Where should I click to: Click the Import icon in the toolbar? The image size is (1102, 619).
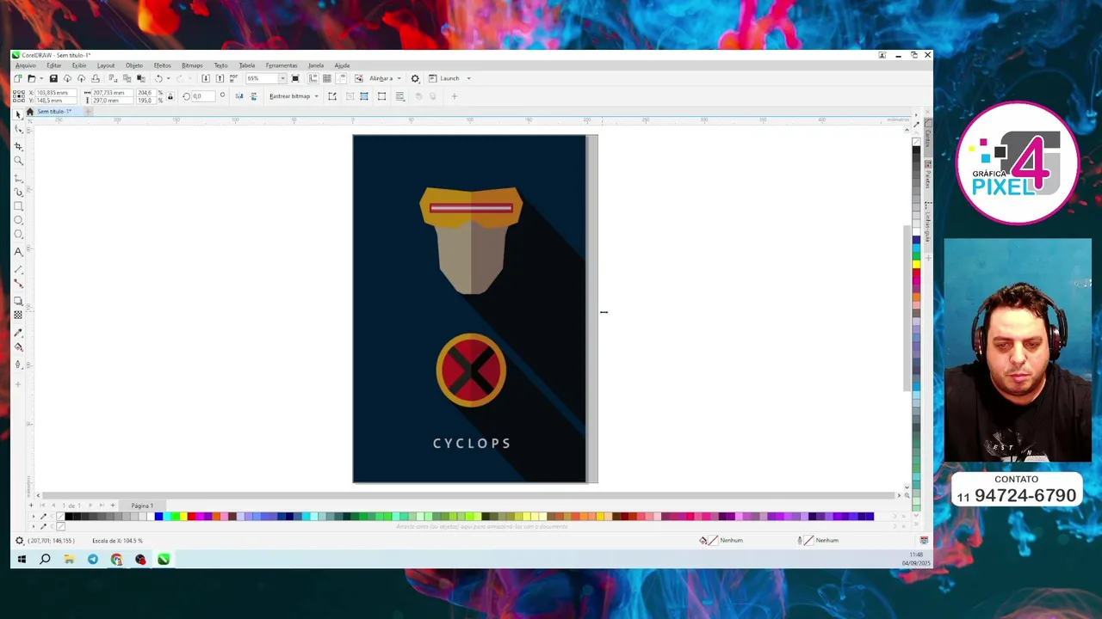(205, 78)
